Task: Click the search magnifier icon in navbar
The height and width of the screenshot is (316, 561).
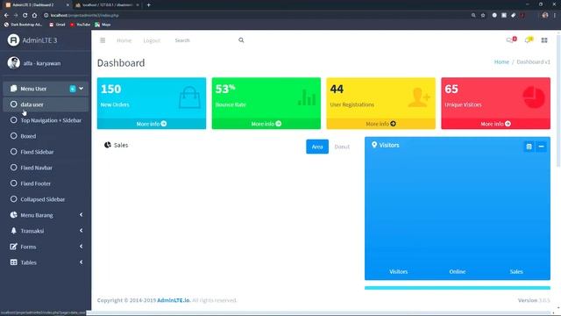Action: tap(241, 40)
